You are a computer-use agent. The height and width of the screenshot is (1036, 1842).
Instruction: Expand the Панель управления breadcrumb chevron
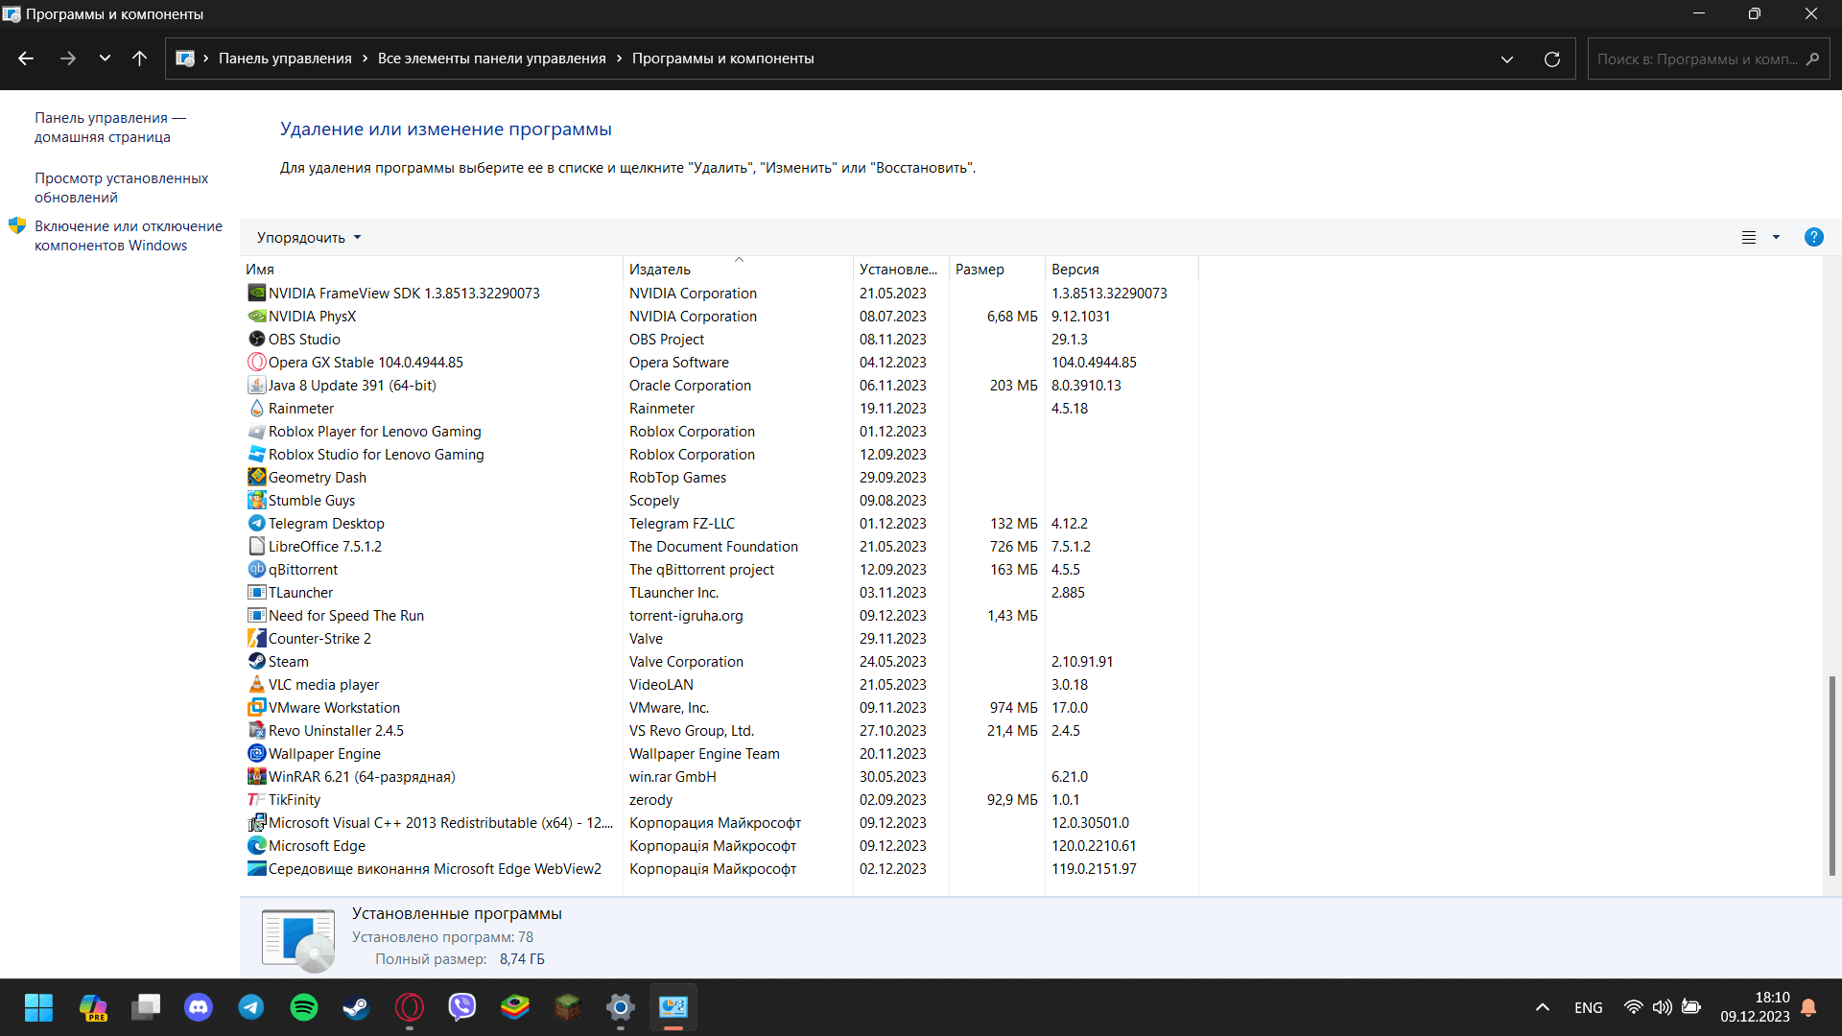tap(365, 59)
